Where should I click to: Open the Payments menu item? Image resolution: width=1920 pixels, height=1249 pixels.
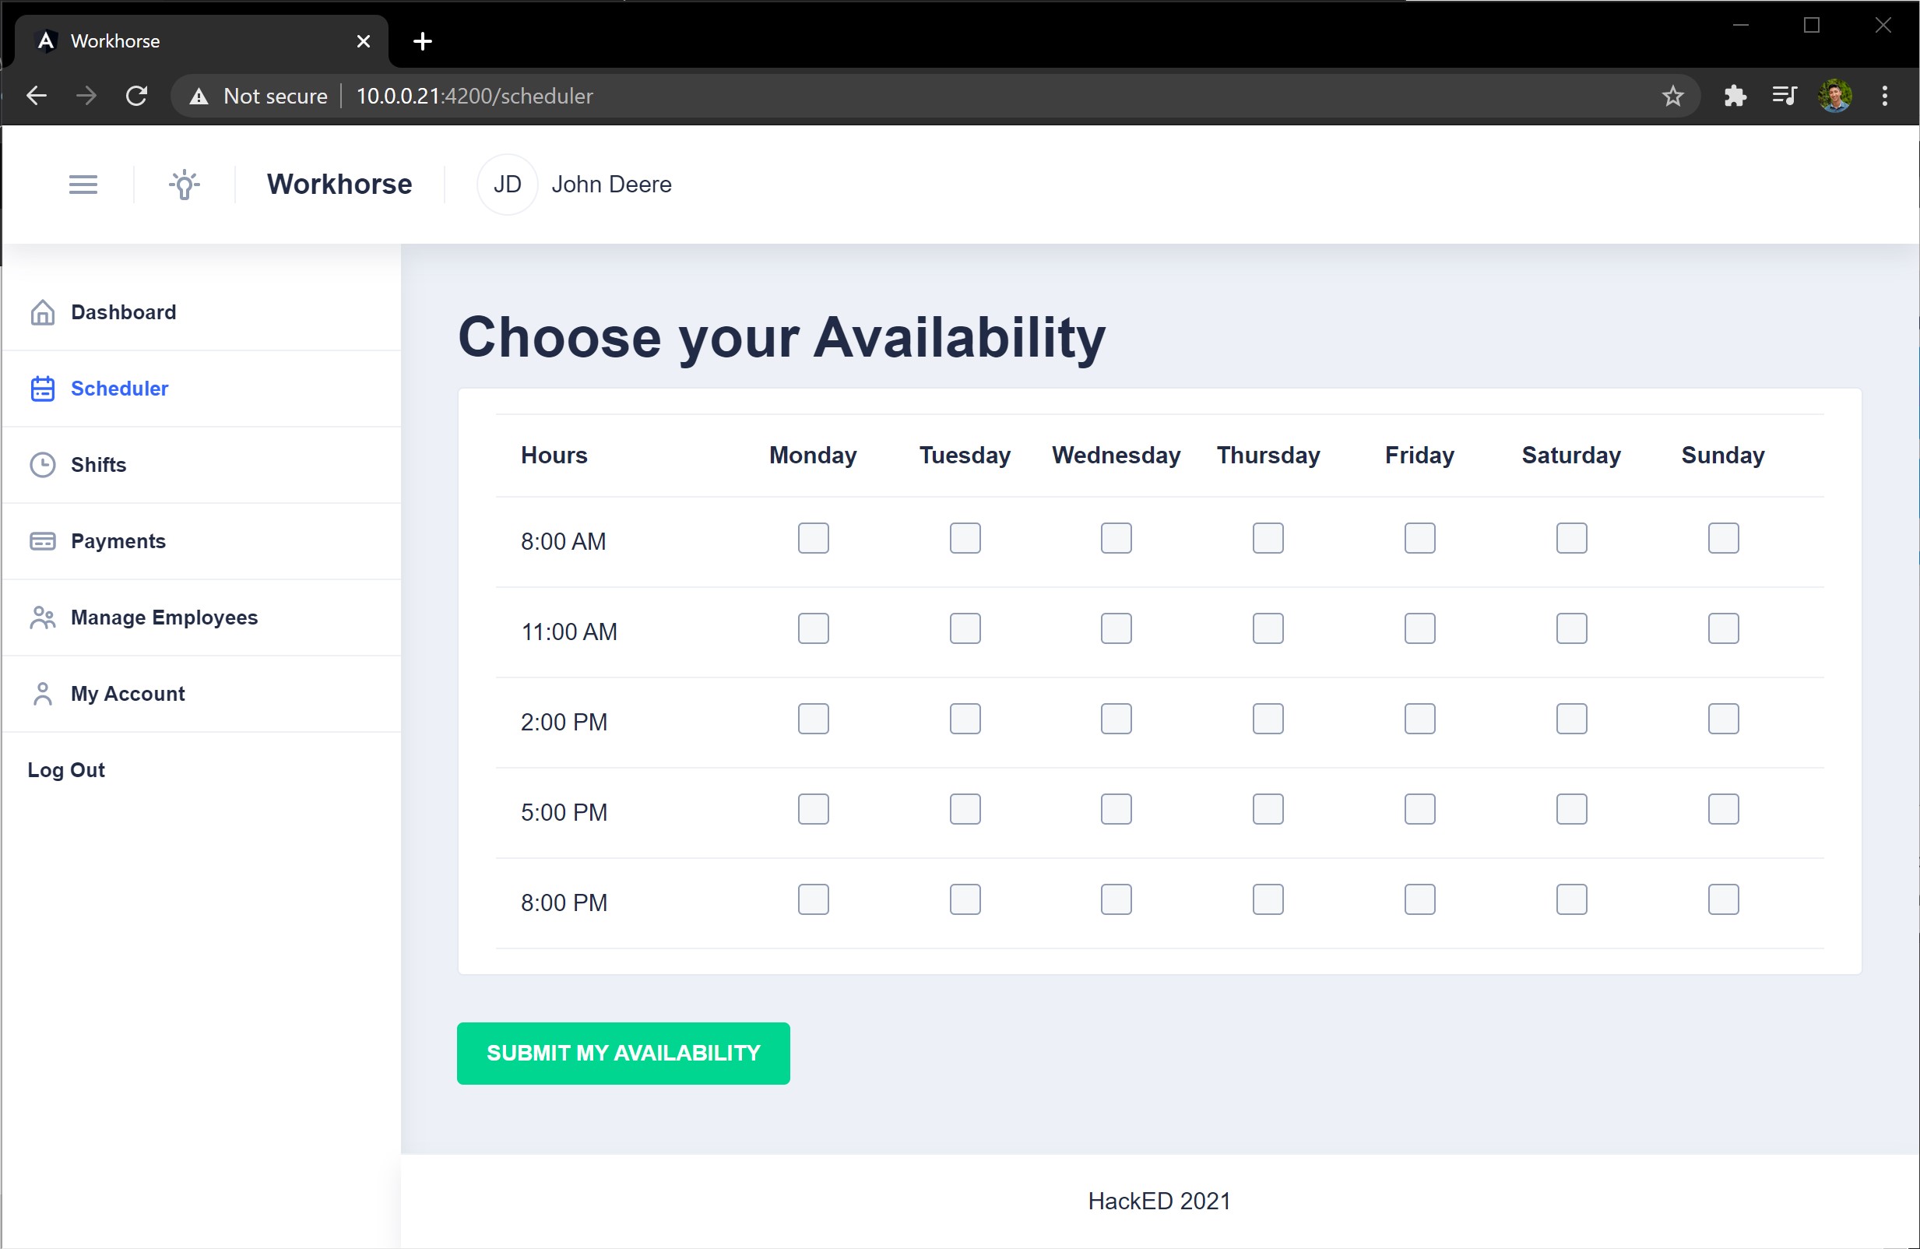coord(118,540)
